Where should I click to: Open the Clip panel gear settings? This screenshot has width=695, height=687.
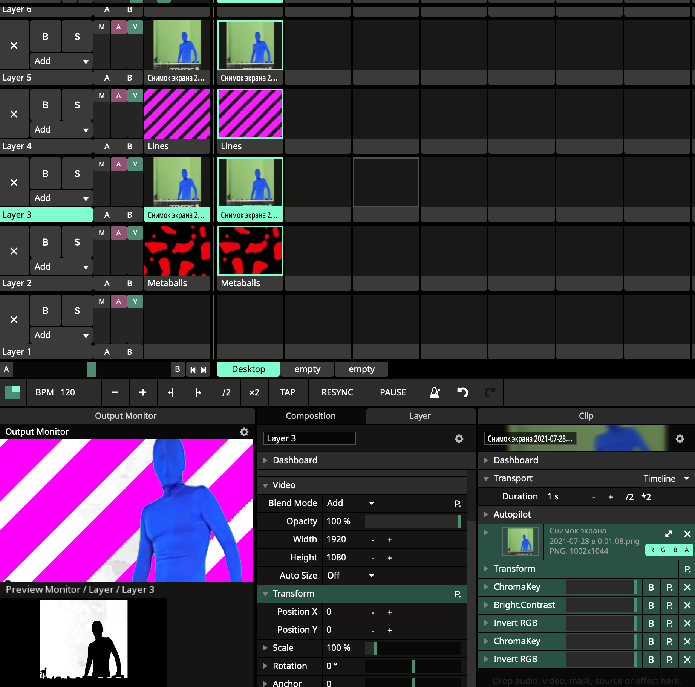pyautogui.click(x=680, y=438)
